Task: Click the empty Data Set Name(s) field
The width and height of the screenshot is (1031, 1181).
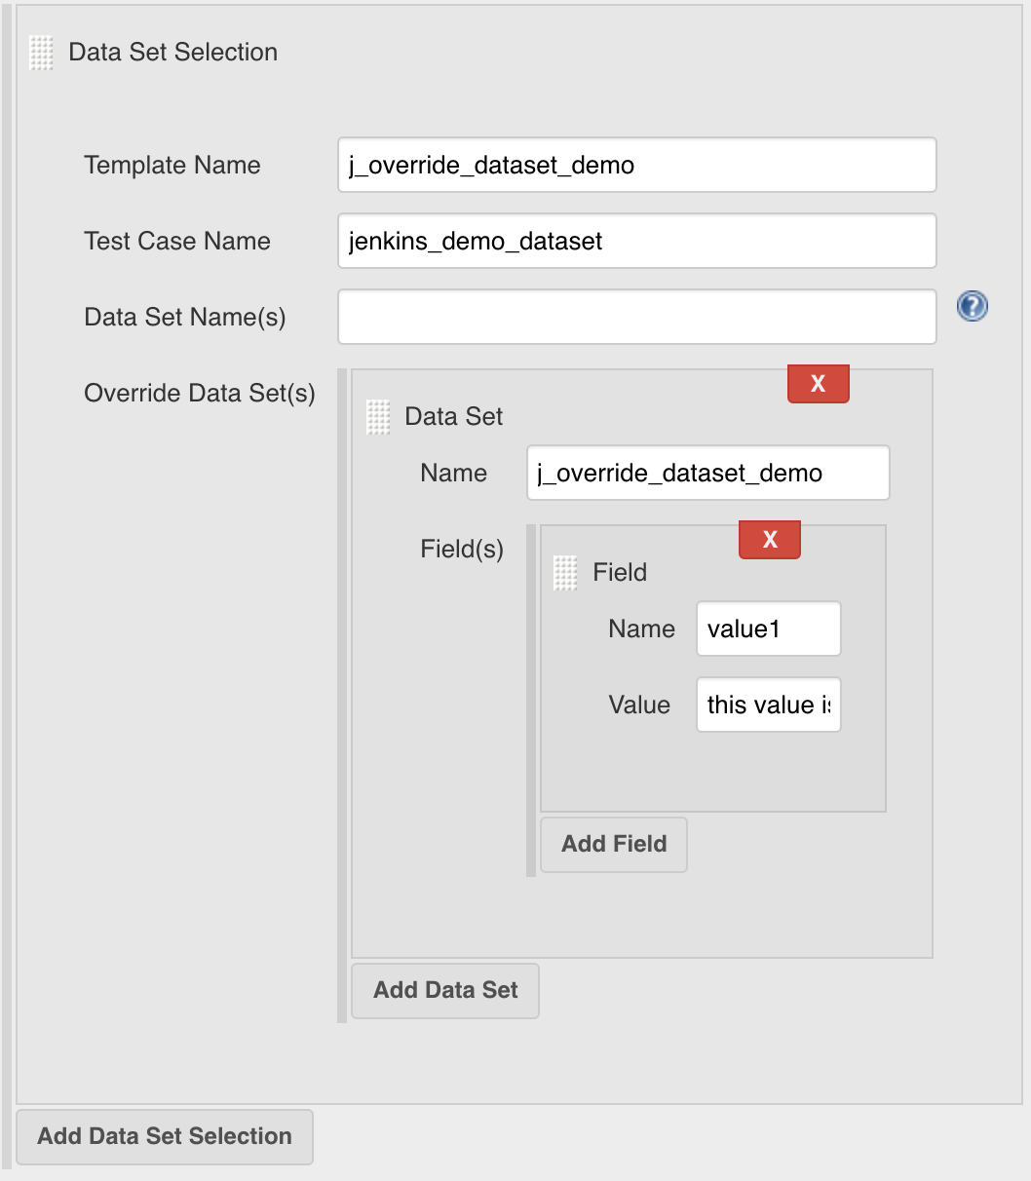Action: 635,317
